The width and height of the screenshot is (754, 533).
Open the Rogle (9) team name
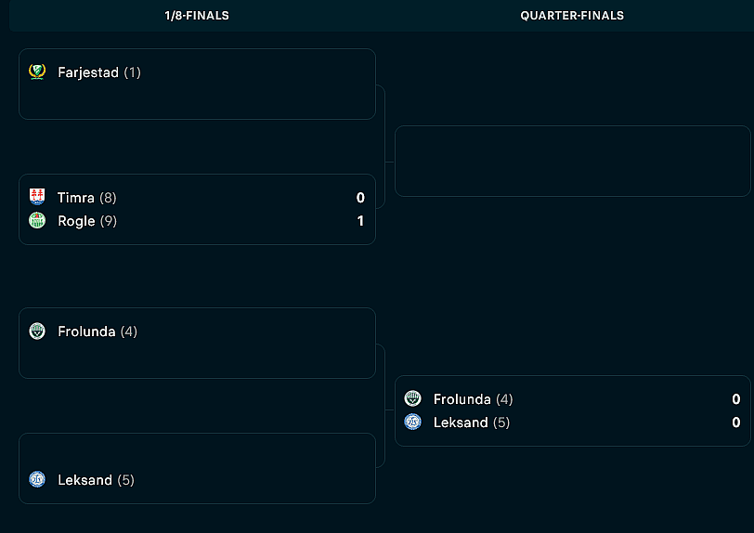(x=87, y=221)
